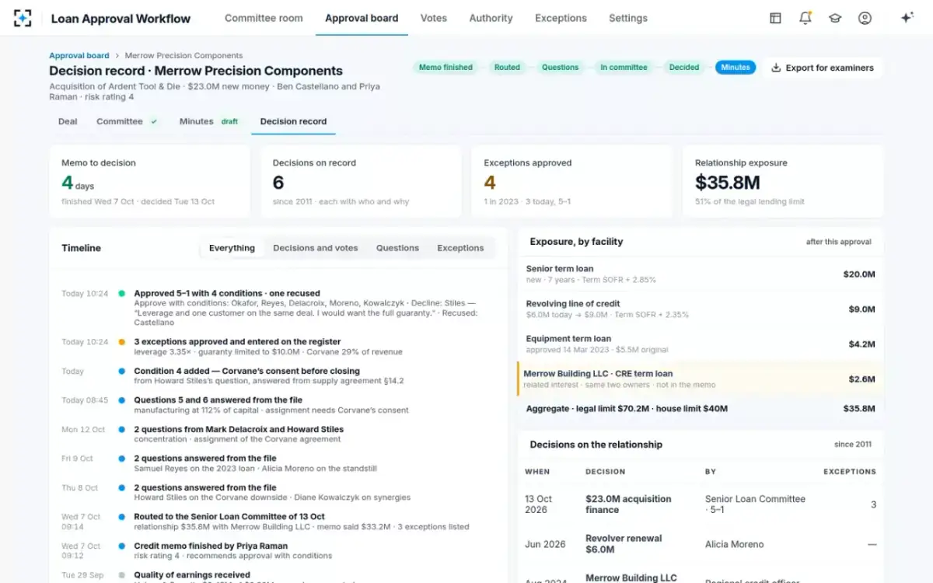Click the download icon in Export button
Screen dimensions: 933x583
tap(775, 68)
